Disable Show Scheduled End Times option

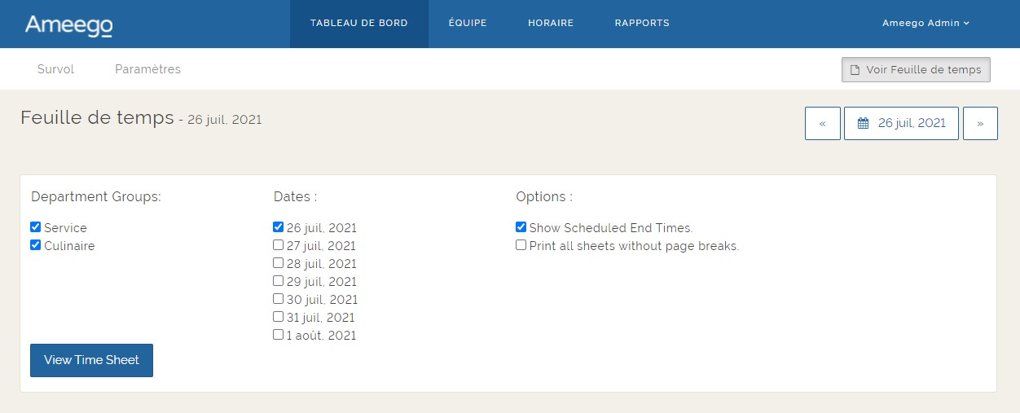pyautogui.click(x=521, y=227)
